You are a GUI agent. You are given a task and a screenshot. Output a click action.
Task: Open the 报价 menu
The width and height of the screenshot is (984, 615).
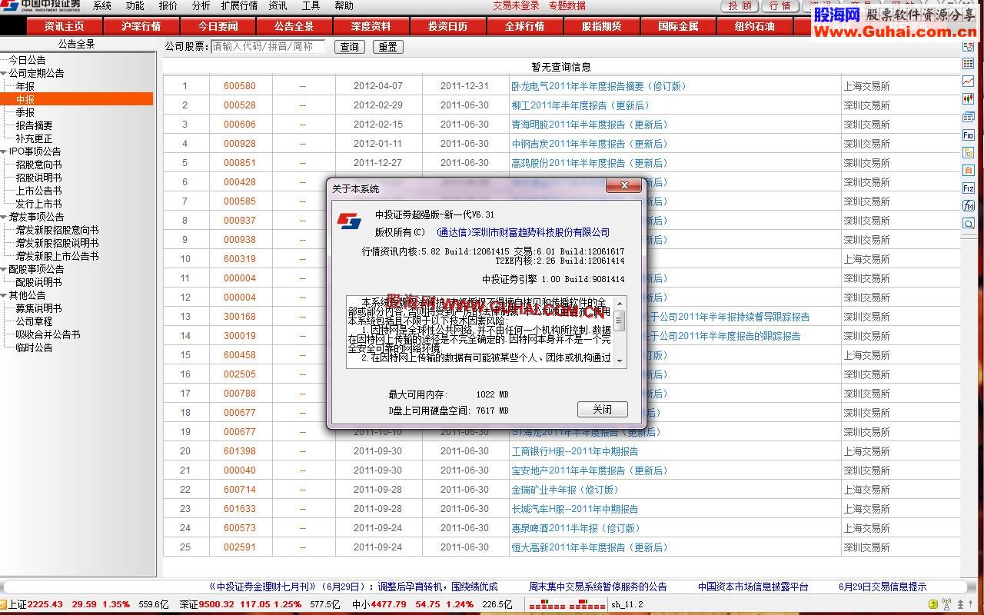[168, 5]
